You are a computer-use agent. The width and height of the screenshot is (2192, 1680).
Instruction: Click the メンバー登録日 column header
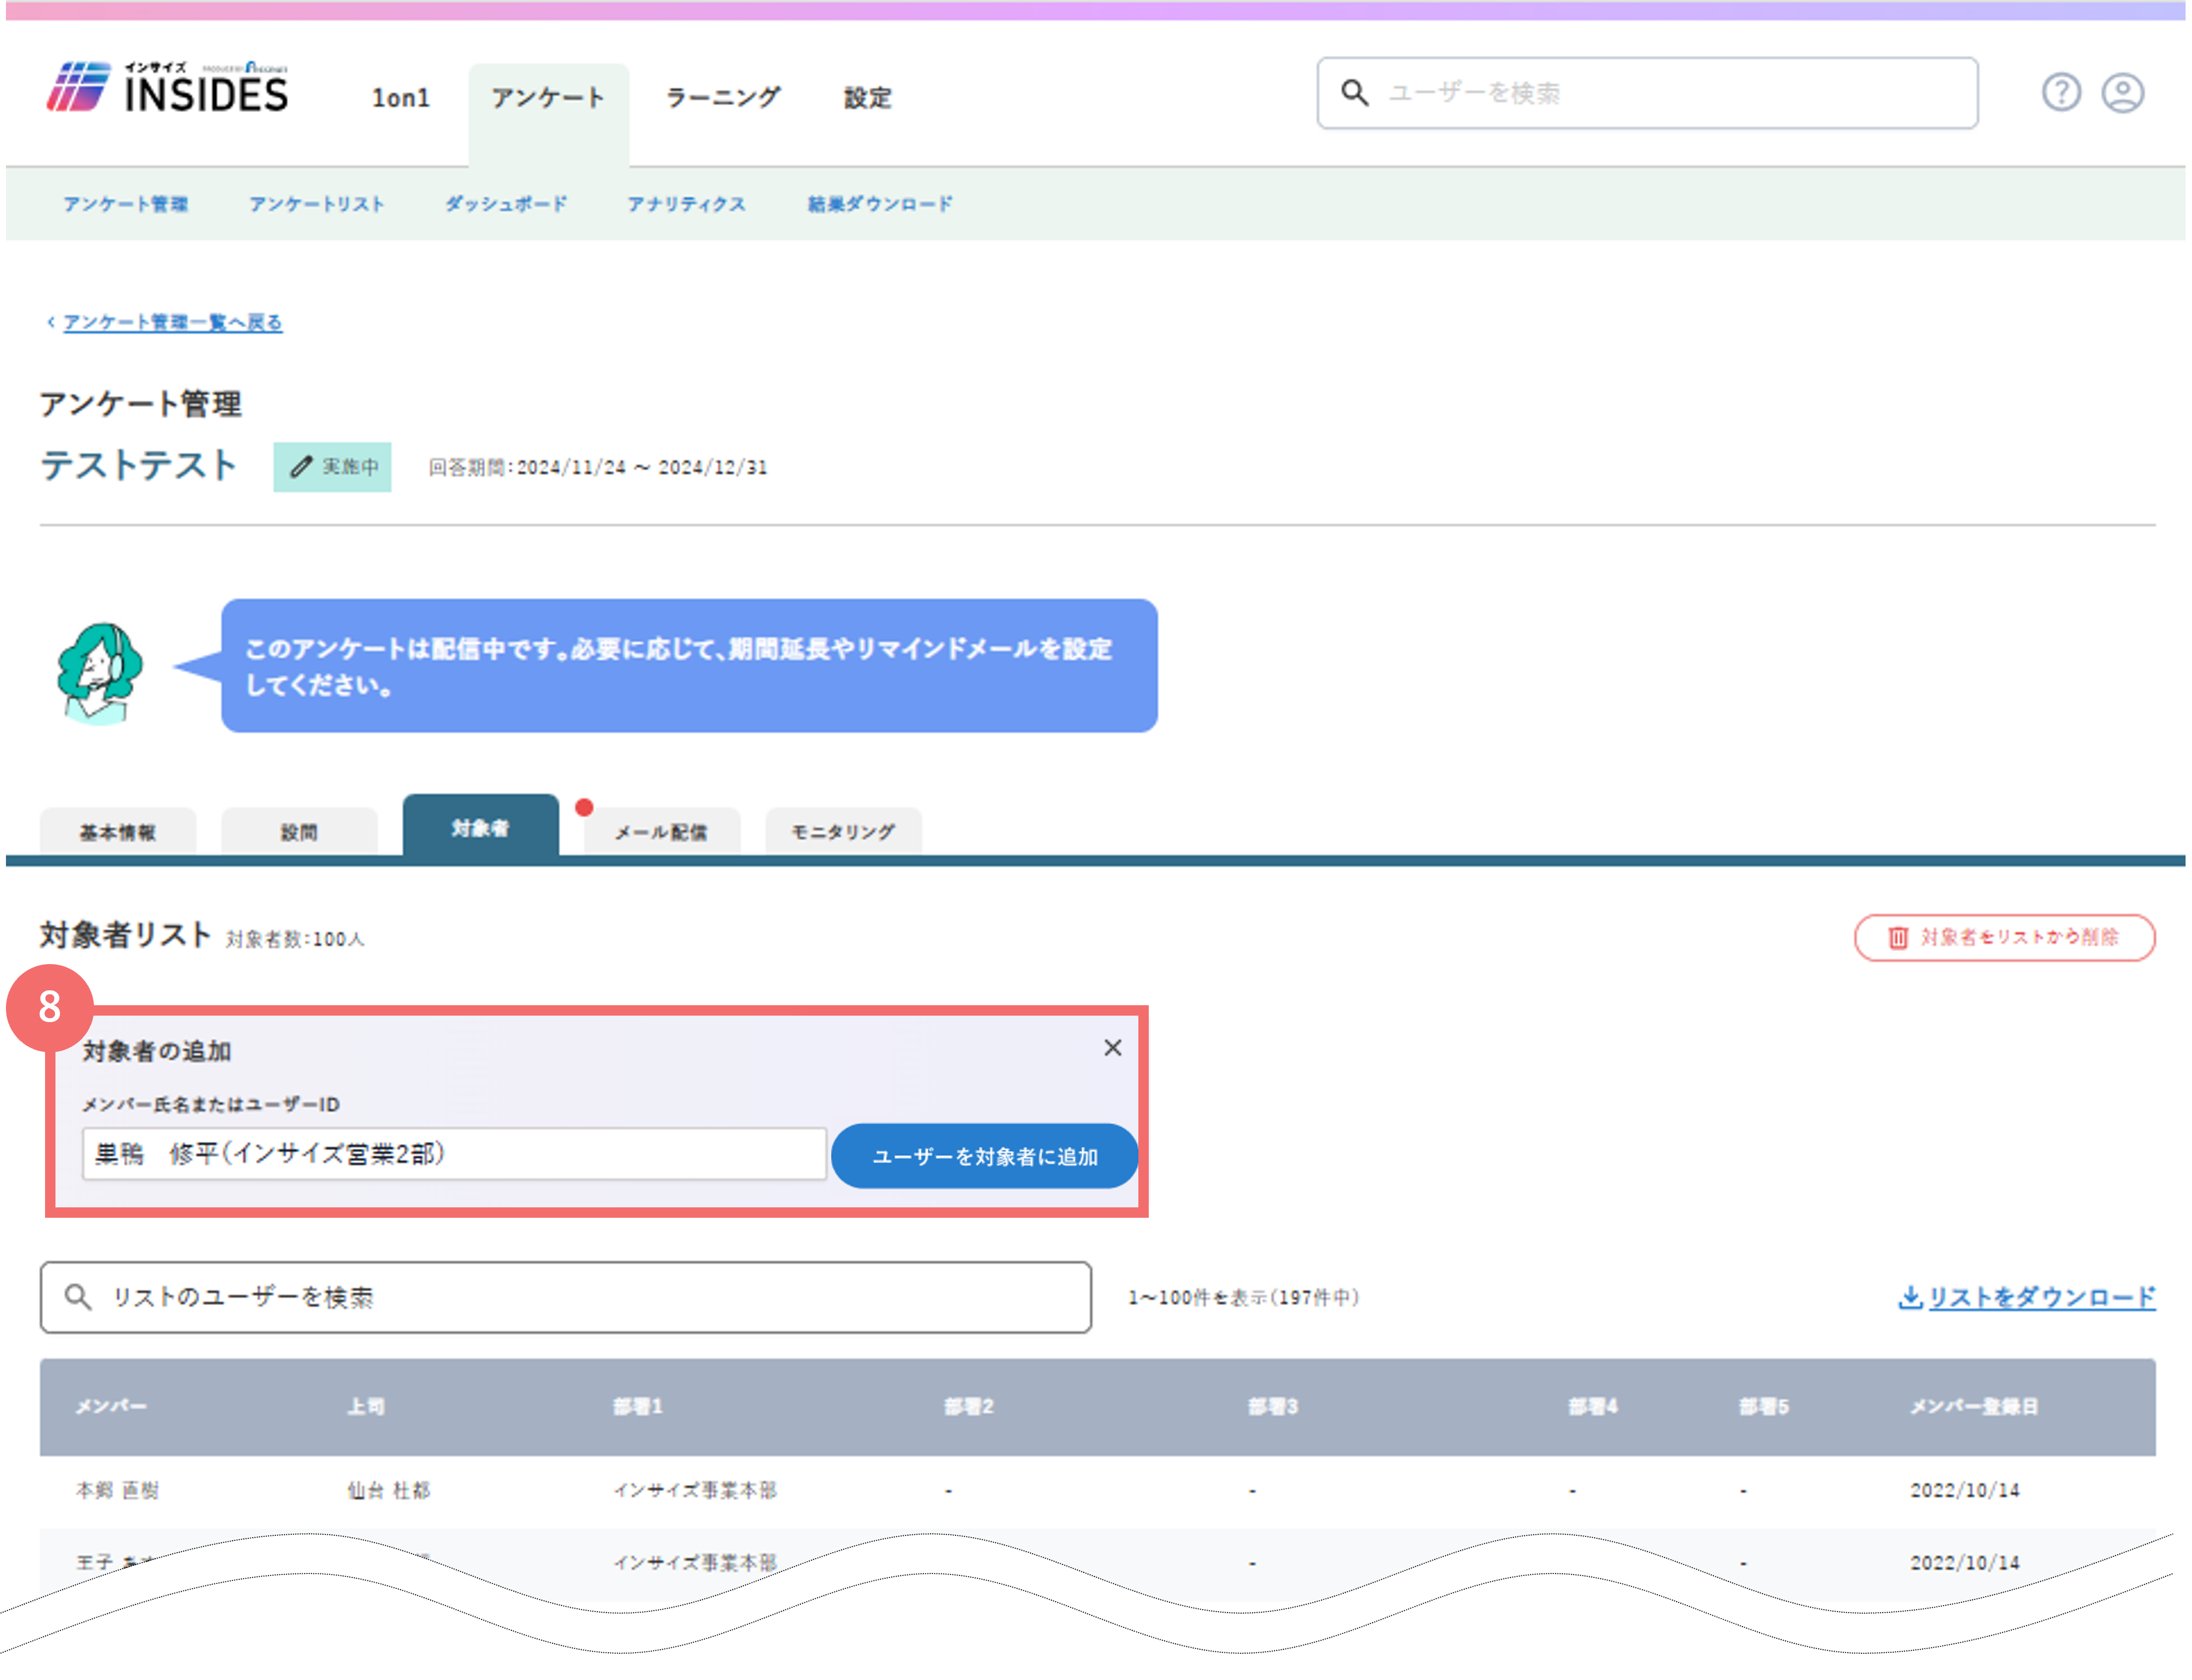pos(1973,1406)
